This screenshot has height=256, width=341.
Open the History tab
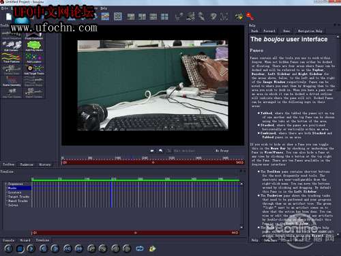tap(45, 165)
